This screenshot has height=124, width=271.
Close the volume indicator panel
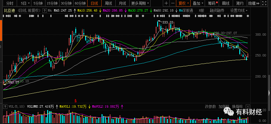coord(248,106)
